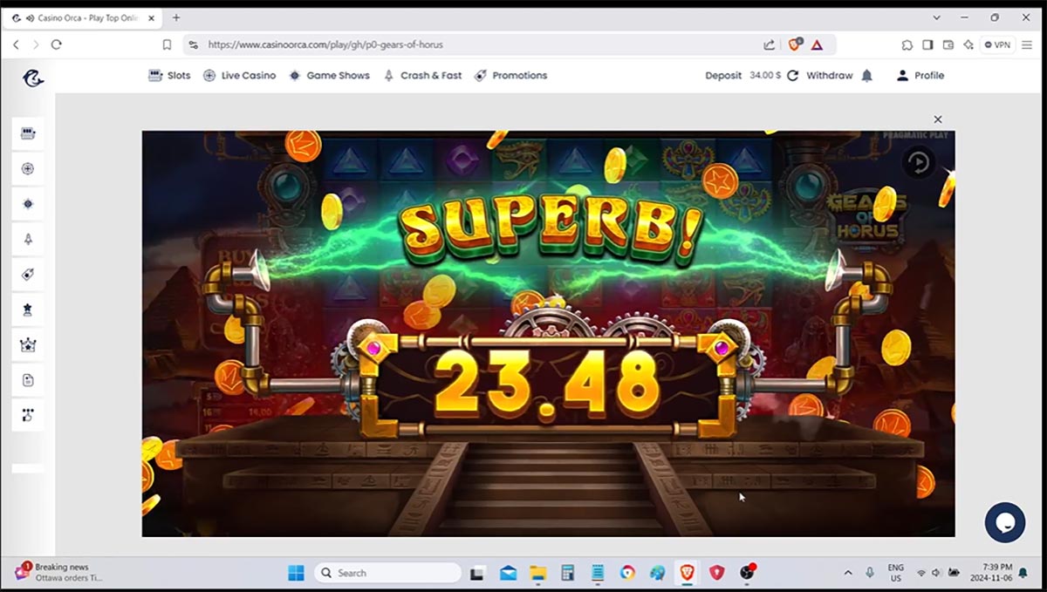The image size is (1047, 592).
Task: Click the browser back arrow
Action: click(16, 44)
